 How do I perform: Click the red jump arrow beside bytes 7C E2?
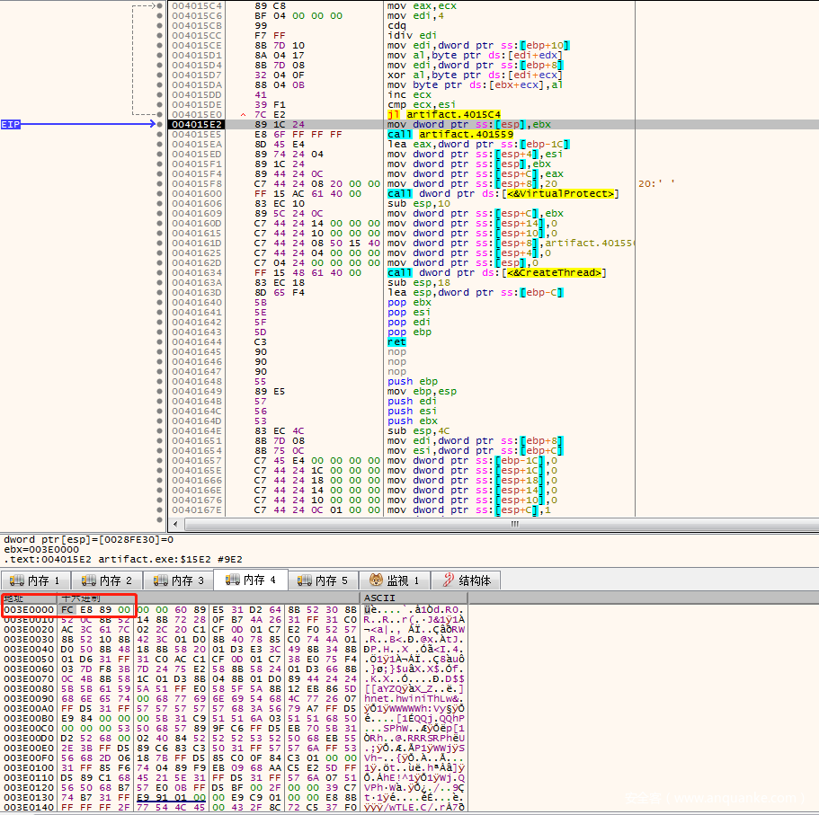[x=244, y=114]
